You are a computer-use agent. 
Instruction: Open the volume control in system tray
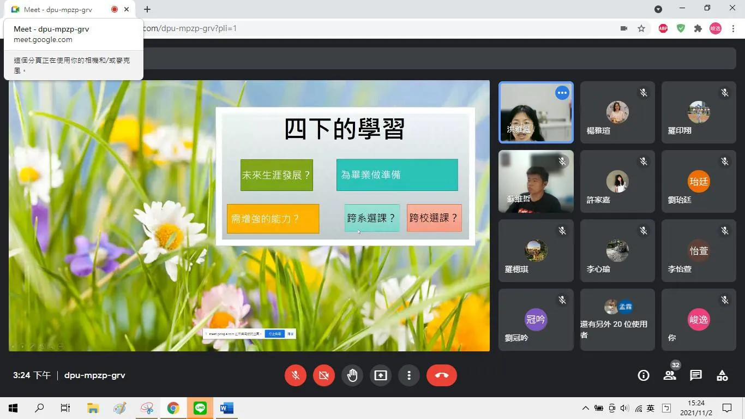pyautogui.click(x=624, y=408)
